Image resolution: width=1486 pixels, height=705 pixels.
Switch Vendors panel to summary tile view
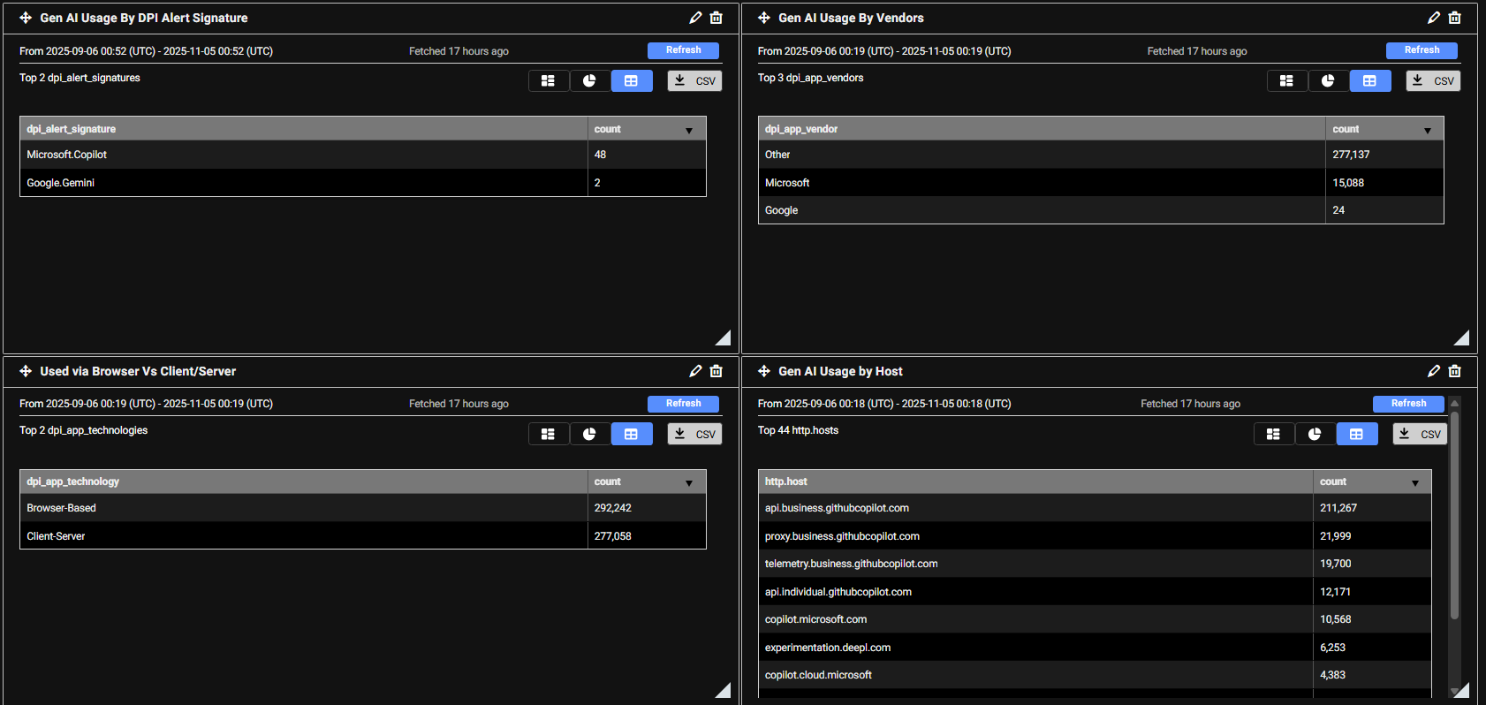pos(1286,81)
